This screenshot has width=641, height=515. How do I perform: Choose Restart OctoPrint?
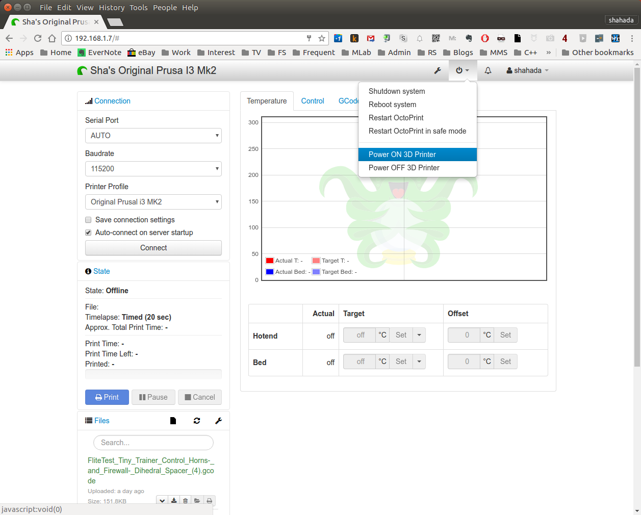(418, 118)
